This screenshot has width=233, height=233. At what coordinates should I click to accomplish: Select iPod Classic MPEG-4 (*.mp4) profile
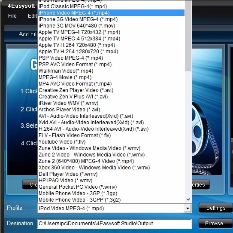111,6
